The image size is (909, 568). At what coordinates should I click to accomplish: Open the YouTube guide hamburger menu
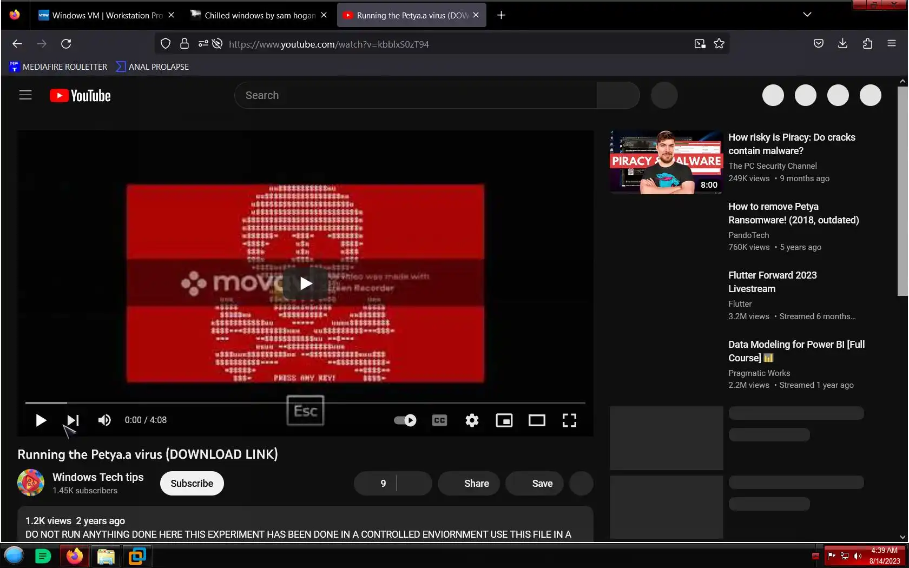click(25, 95)
